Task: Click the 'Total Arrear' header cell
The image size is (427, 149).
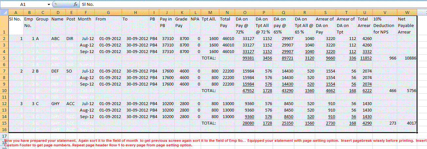Action: (365, 25)
